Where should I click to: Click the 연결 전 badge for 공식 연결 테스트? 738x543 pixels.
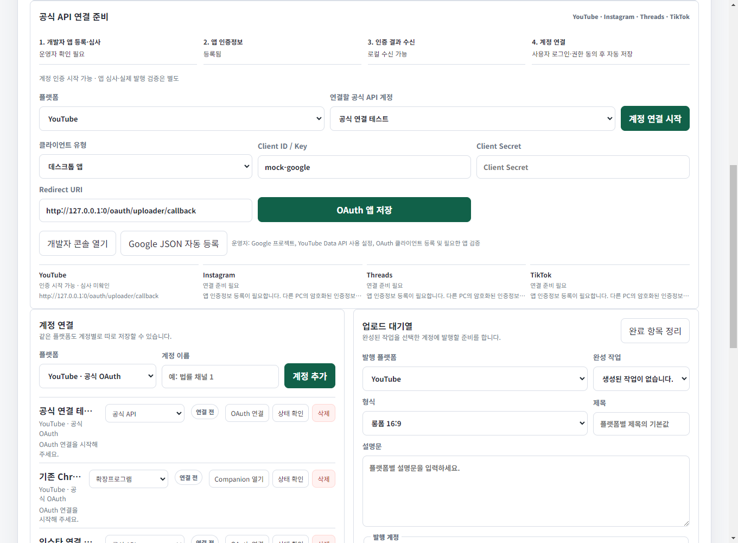coord(205,412)
